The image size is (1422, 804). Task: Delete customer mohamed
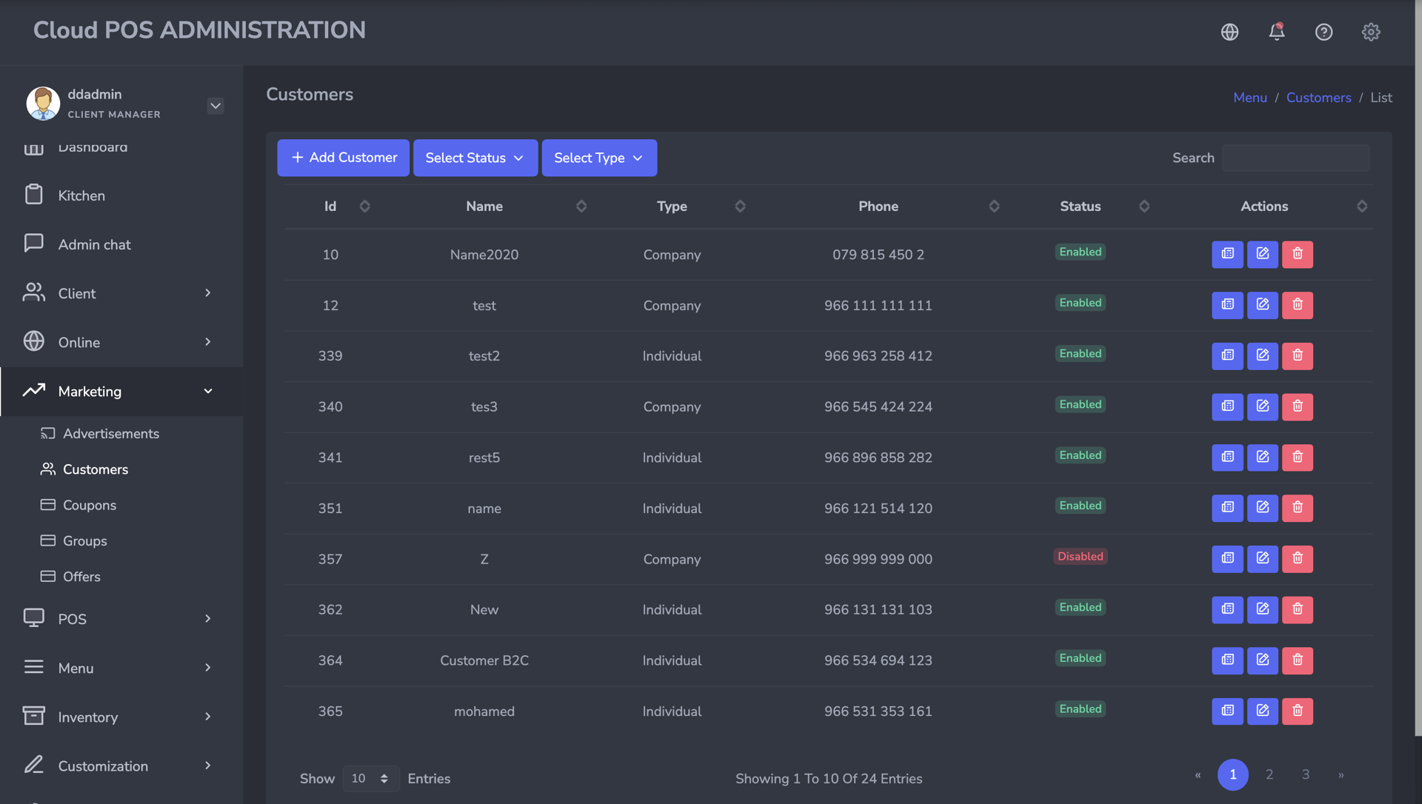click(x=1297, y=711)
